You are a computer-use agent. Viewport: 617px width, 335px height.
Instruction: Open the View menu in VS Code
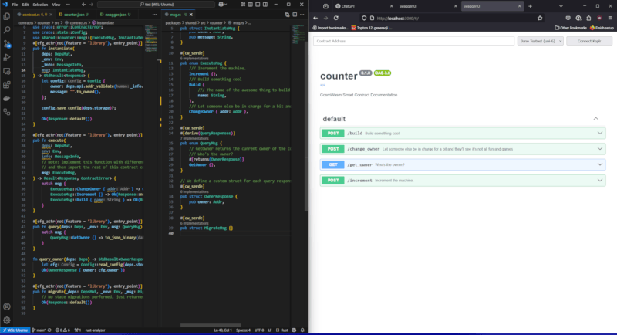[56, 5]
